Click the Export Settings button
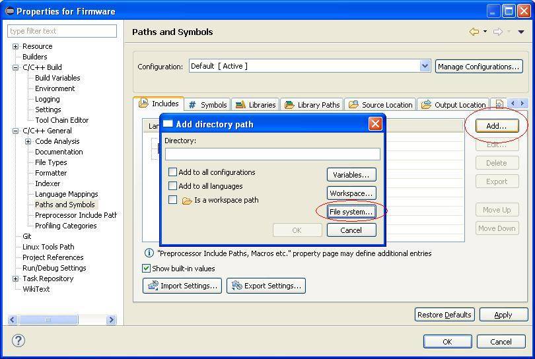535x359 pixels. point(266,286)
